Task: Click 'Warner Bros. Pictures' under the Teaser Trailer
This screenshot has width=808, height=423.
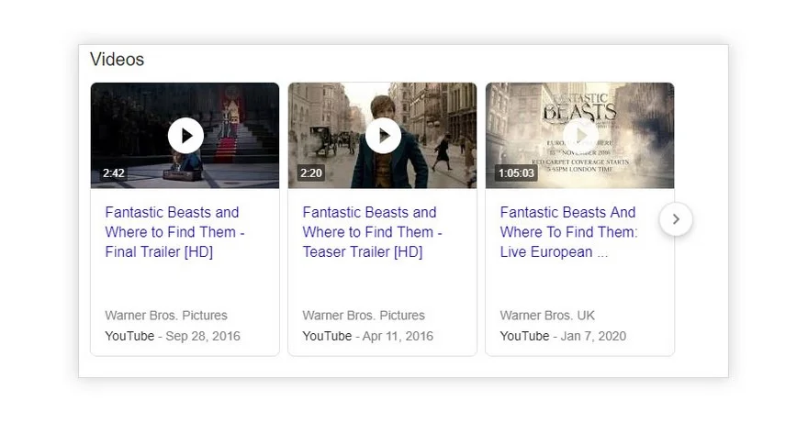Action: coord(364,316)
